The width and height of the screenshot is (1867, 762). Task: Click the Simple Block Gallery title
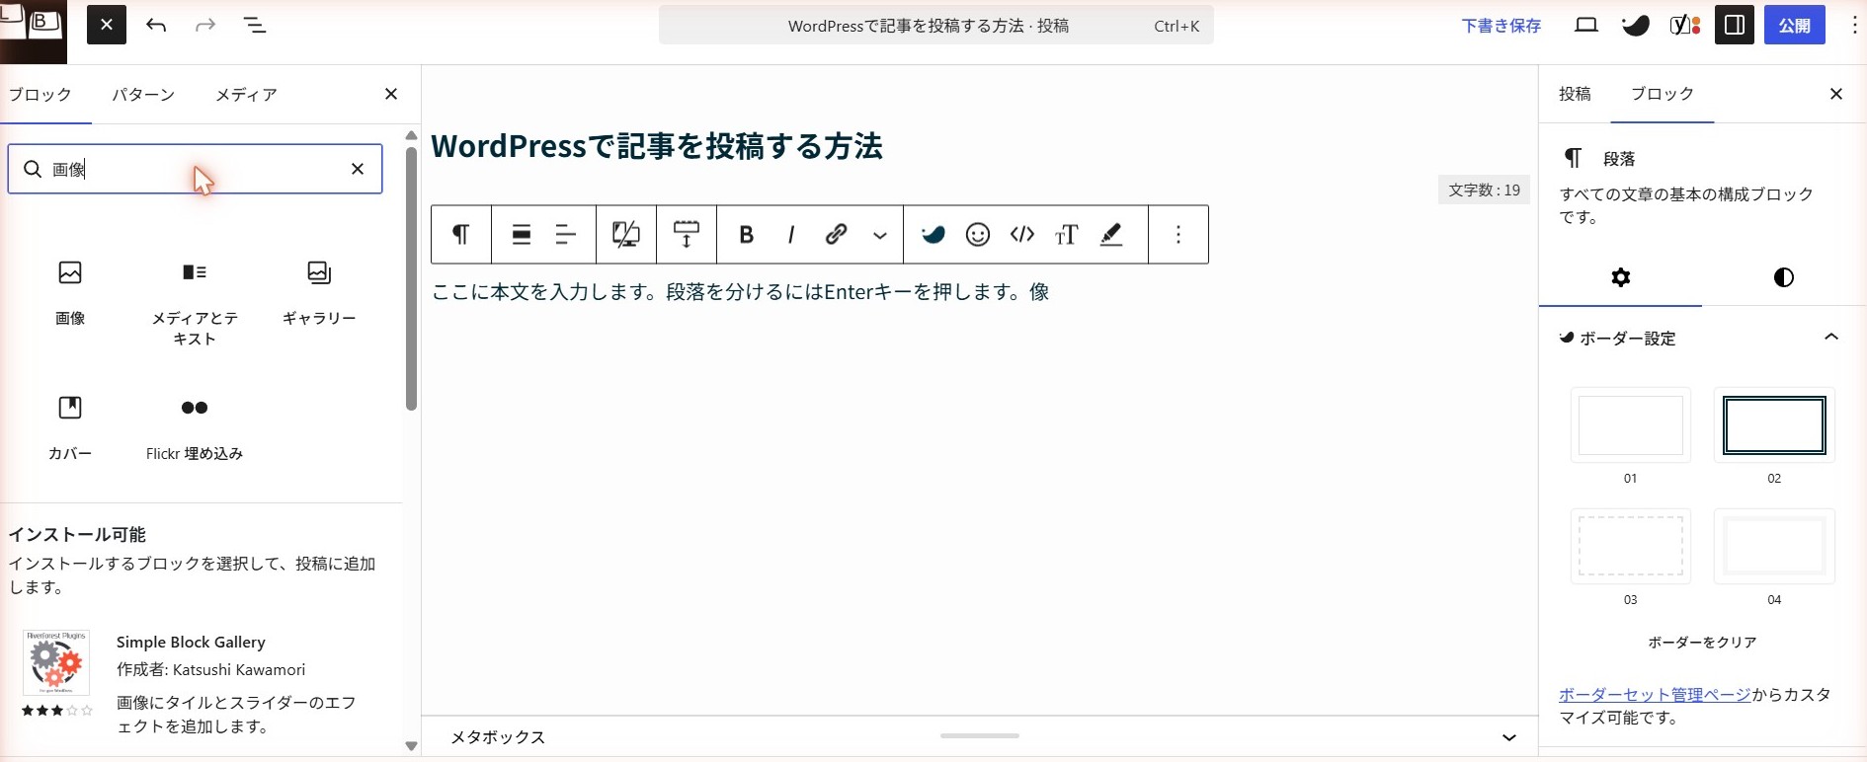(191, 642)
